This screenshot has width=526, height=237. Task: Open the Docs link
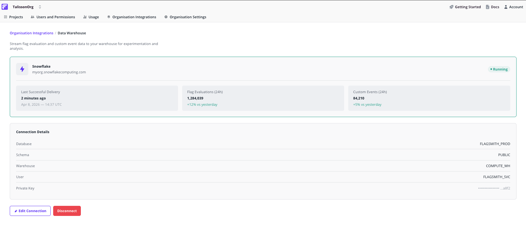coord(495,7)
